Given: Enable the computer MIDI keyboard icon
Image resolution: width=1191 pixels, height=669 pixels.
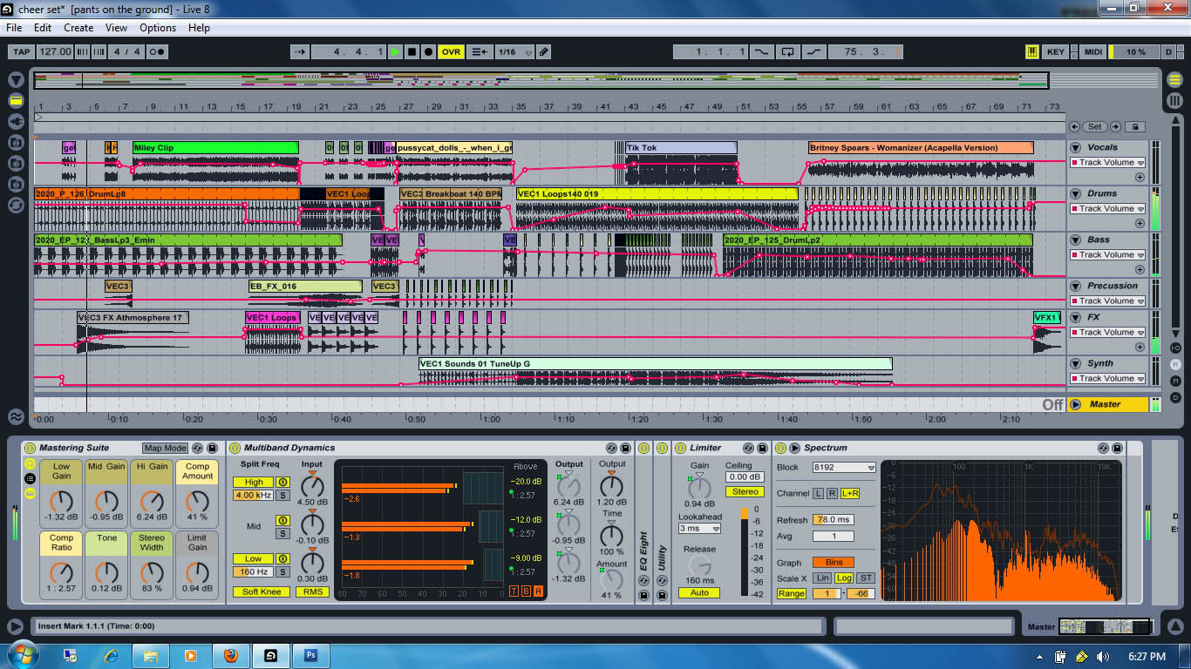Looking at the screenshot, I should [1034, 51].
